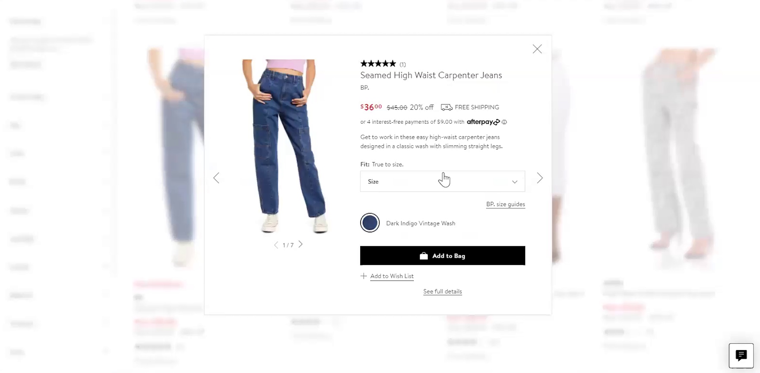Add to Wish List link

click(392, 276)
